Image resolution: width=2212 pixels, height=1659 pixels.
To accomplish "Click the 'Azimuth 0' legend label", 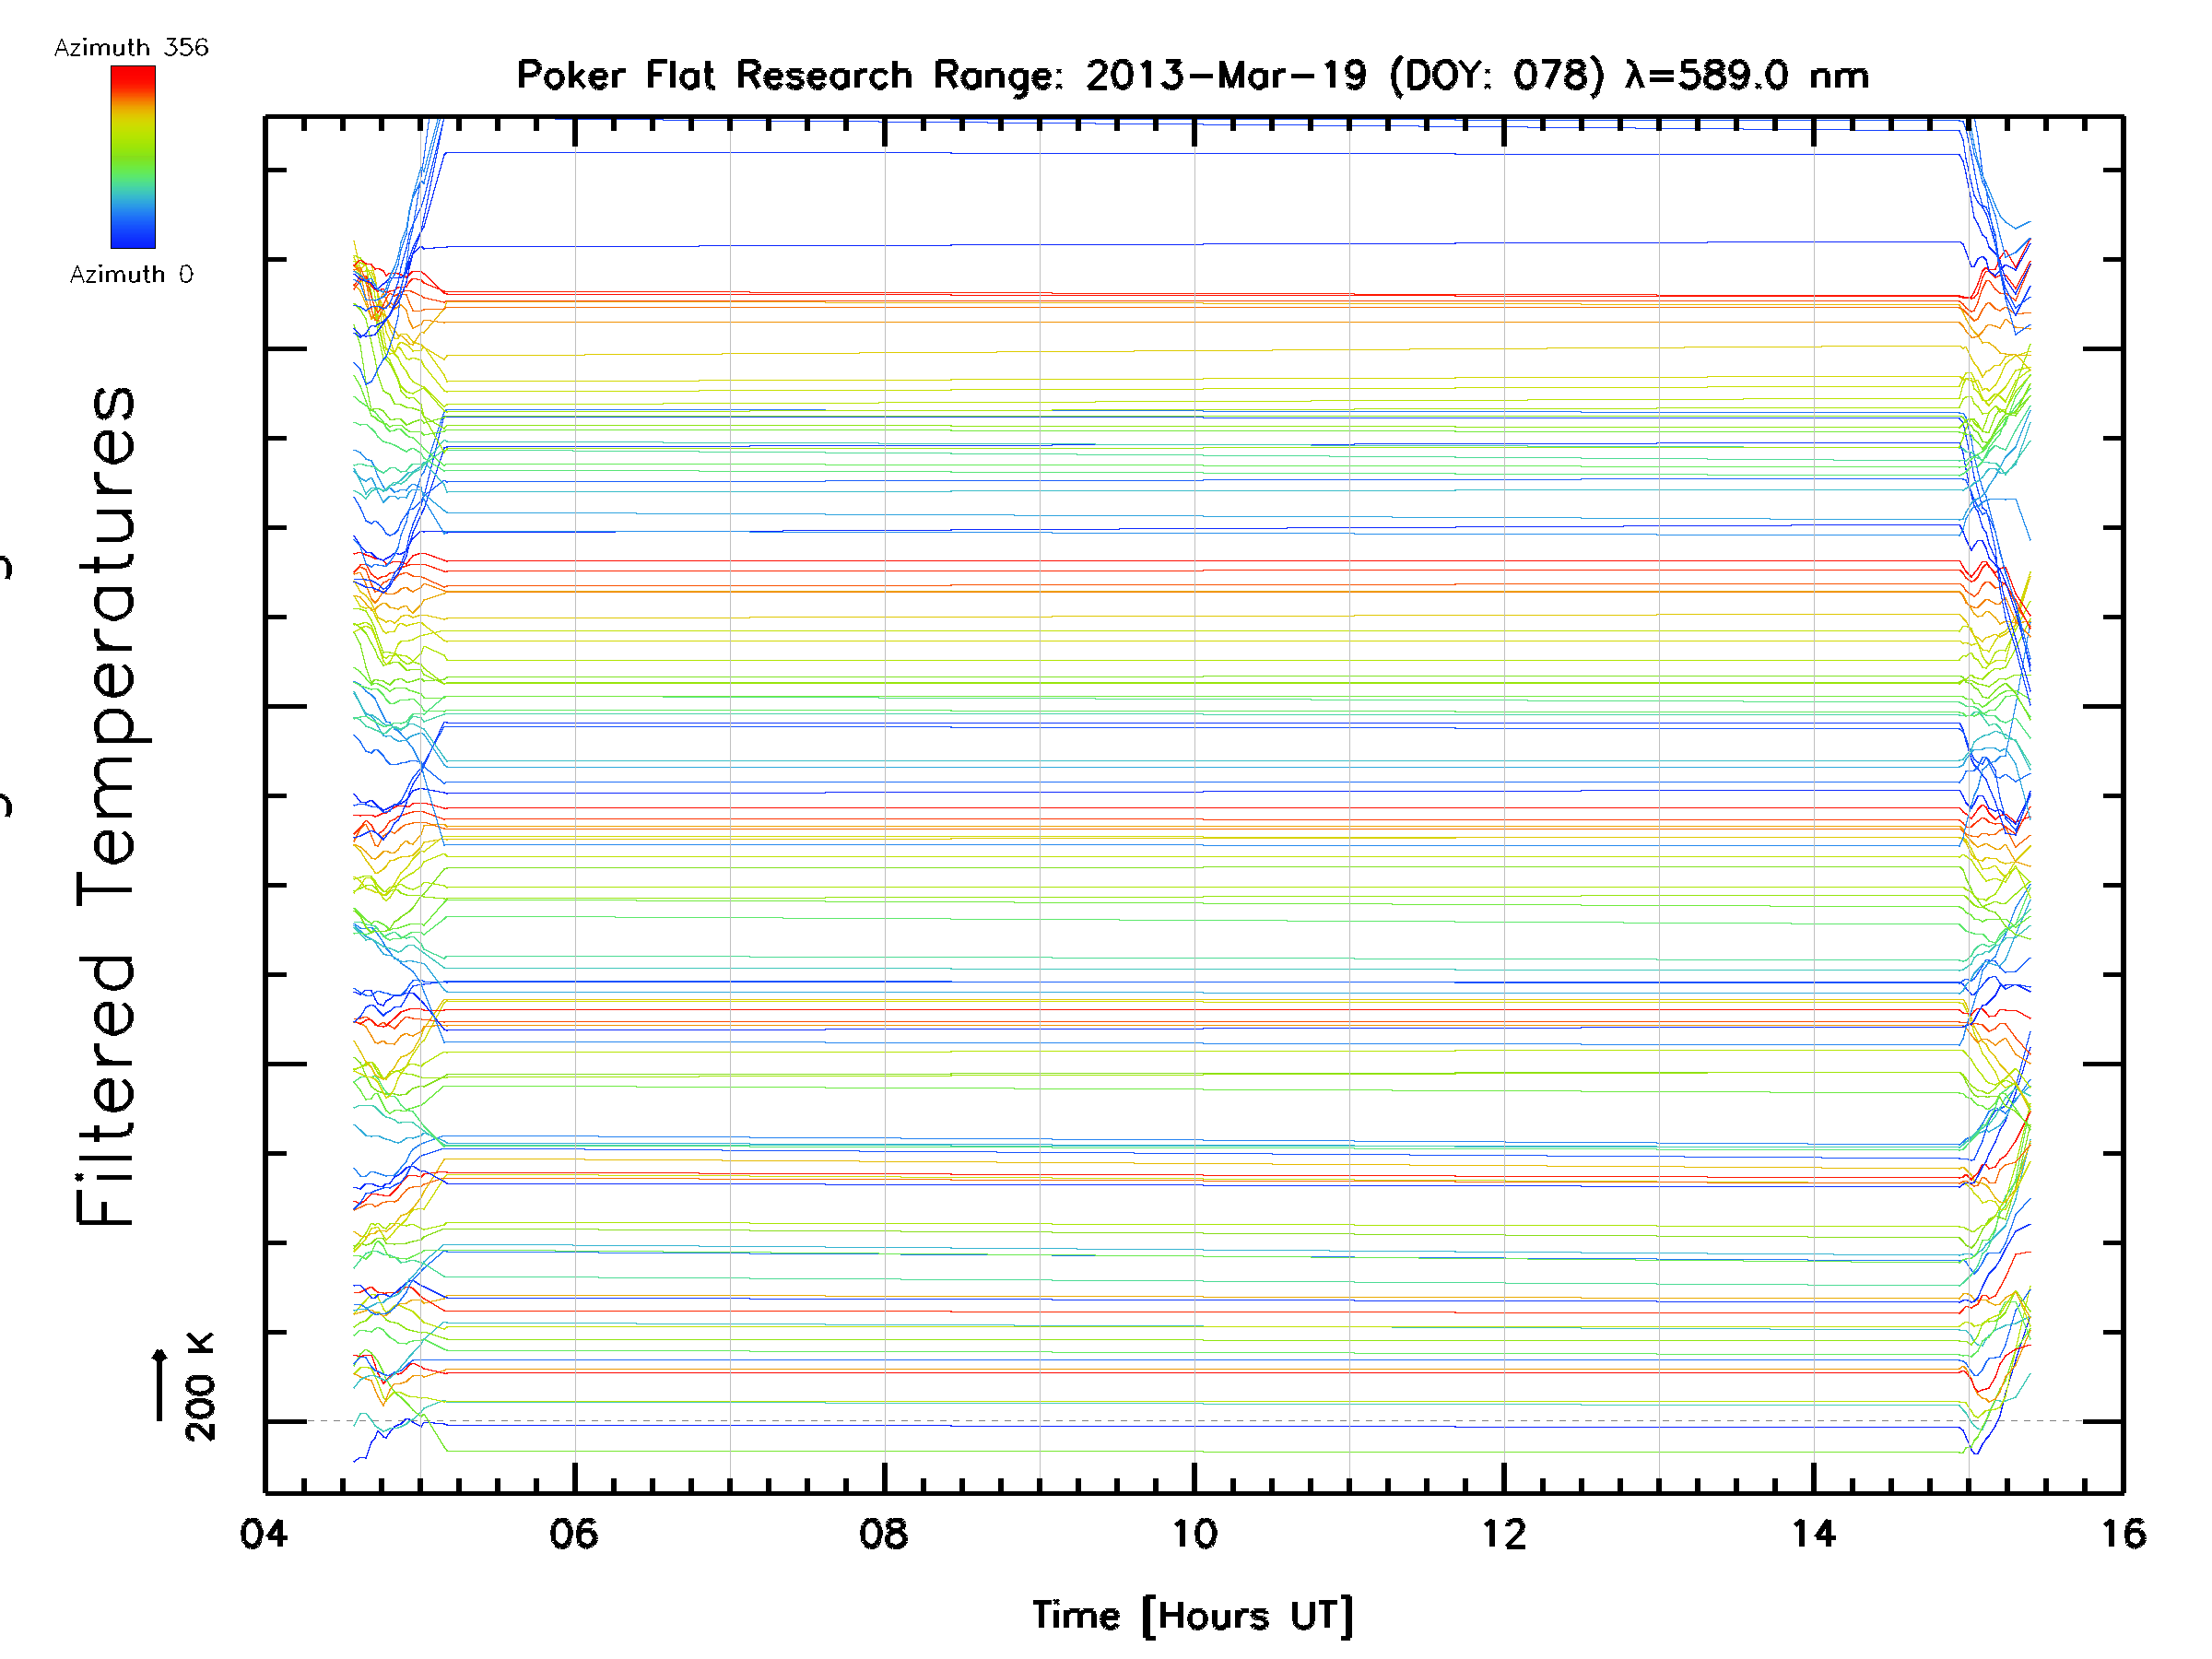I will [x=131, y=274].
